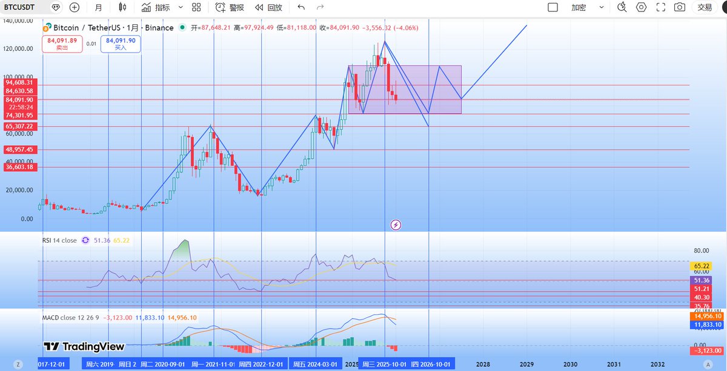Open chart settings hexagon icon
Screen dimensions: 727x371
[x=642, y=7]
